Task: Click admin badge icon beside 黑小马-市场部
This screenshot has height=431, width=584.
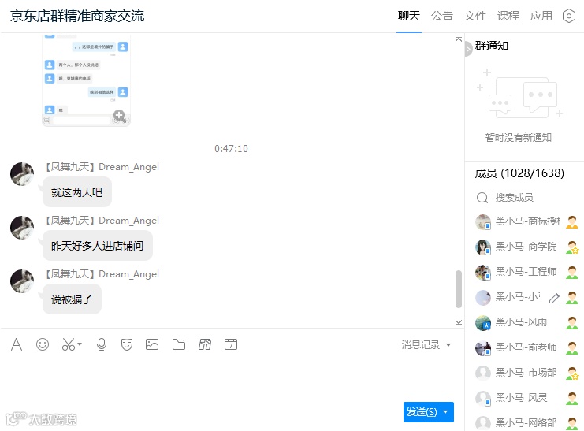Action: click(572, 373)
